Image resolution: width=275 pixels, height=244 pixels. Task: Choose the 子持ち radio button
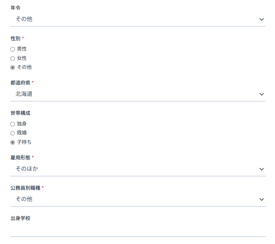pyautogui.click(x=13, y=142)
